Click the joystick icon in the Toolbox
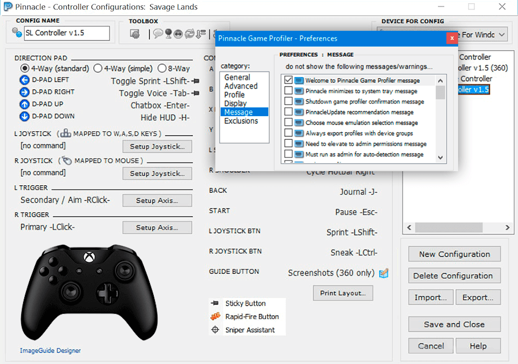Viewport: 518px width, 364px height. (169, 33)
